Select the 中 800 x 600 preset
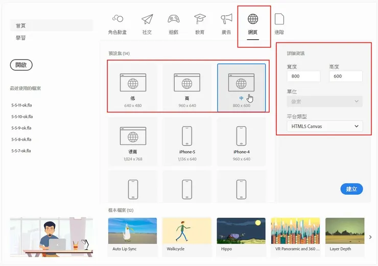 (241, 88)
